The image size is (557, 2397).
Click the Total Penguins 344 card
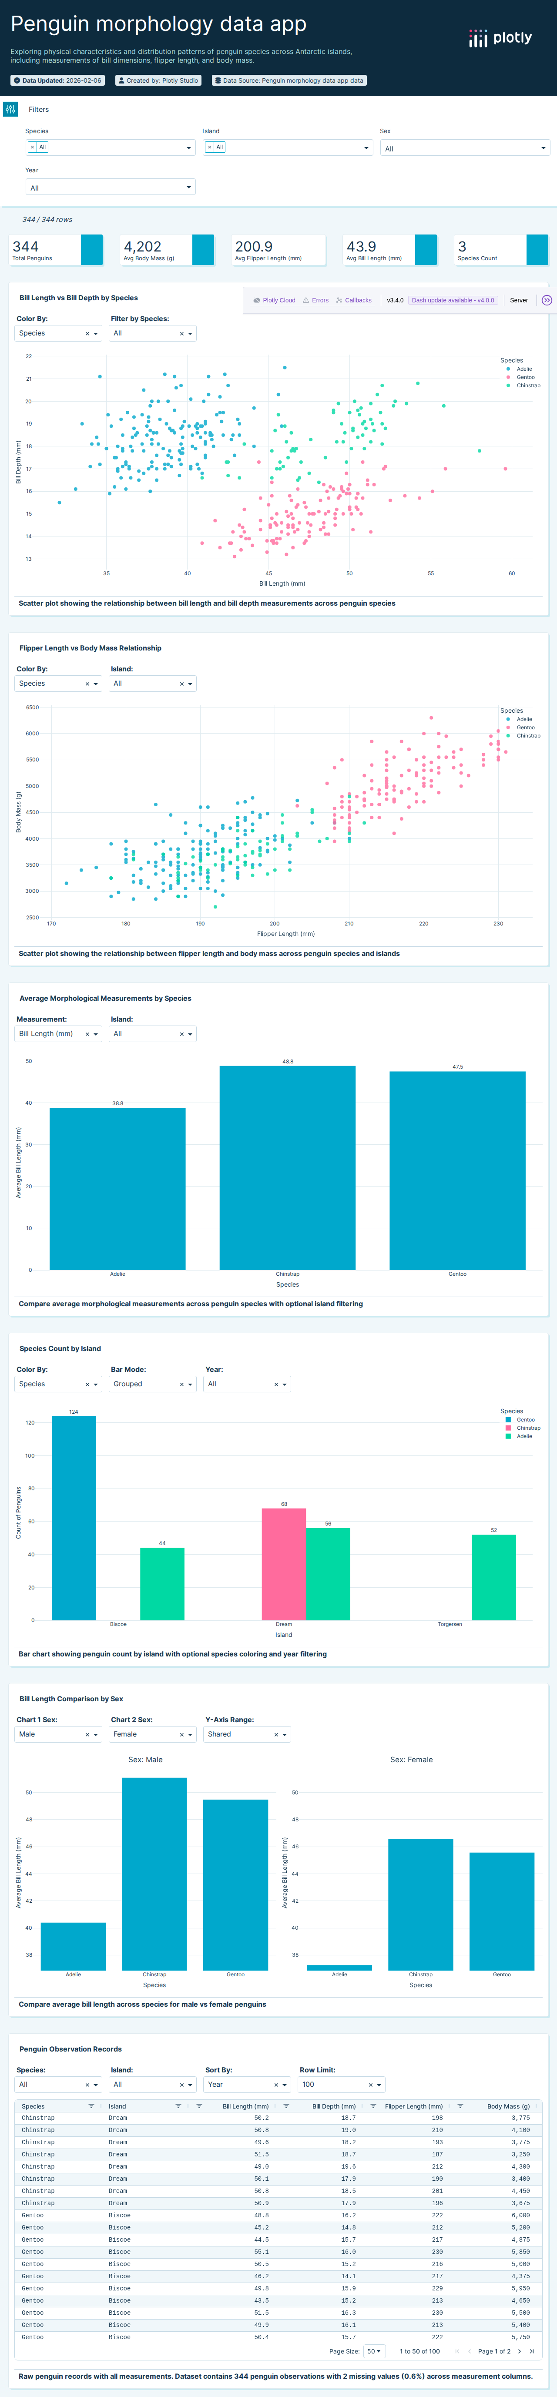(57, 250)
